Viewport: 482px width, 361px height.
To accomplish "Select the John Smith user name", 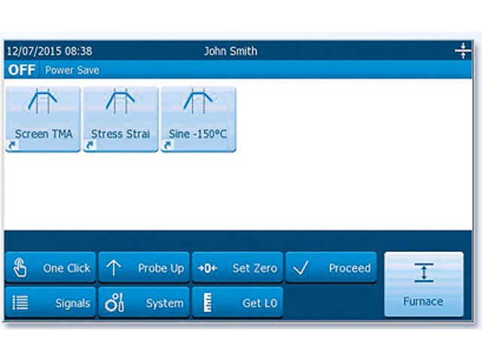I will 230,51.
